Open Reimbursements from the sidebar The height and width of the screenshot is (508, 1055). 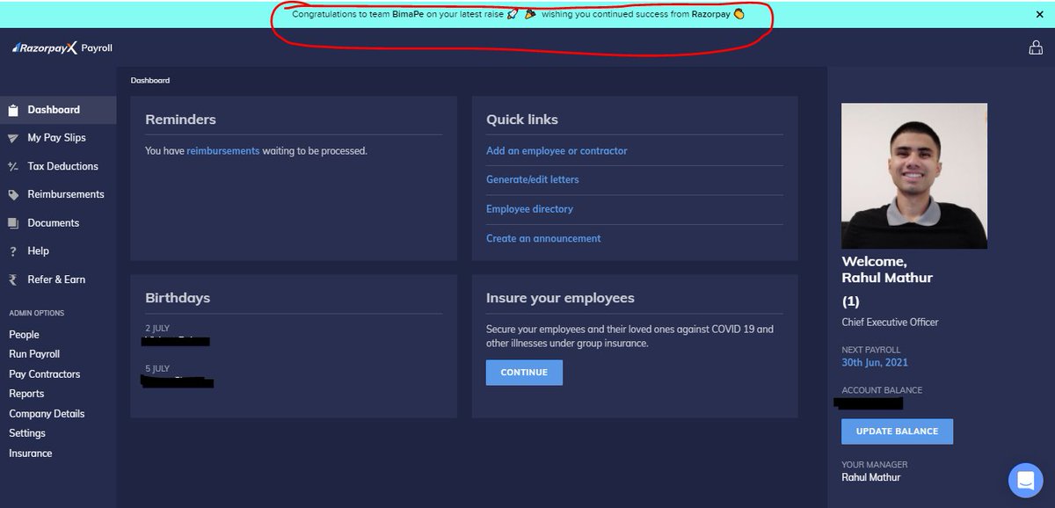[x=66, y=194]
